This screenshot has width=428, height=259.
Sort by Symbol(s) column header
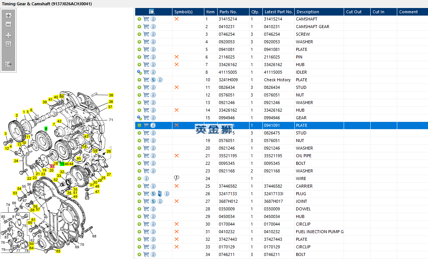point(188,12)
